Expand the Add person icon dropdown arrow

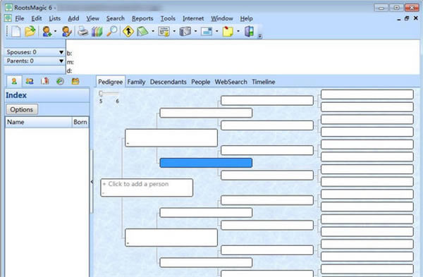click(55, 32)
